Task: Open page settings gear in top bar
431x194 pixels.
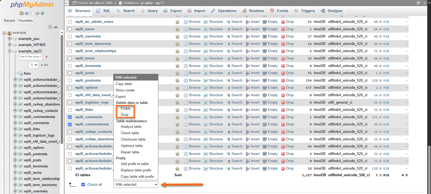Action: point(418,3)
